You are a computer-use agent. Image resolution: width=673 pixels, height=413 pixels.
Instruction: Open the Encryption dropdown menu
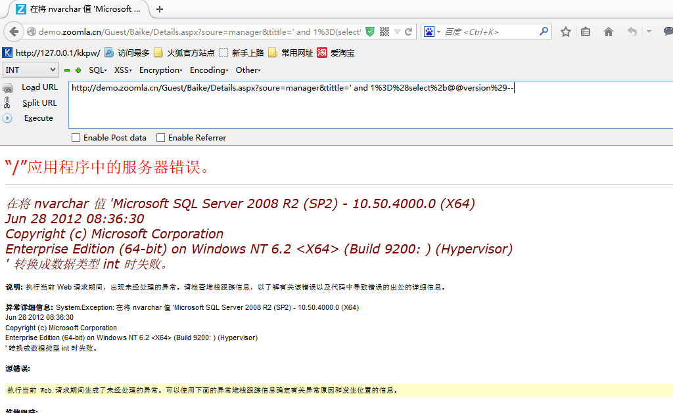161,70
